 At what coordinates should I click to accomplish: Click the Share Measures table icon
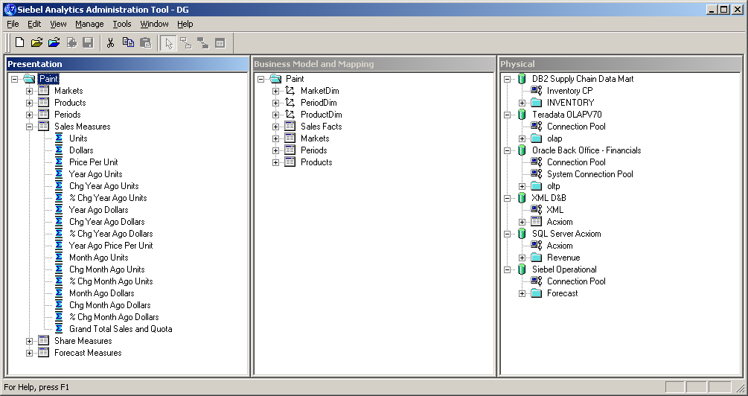click(44, 341)
